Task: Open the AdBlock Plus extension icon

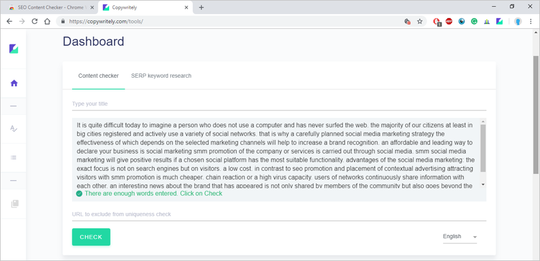Action: point(449,21)
